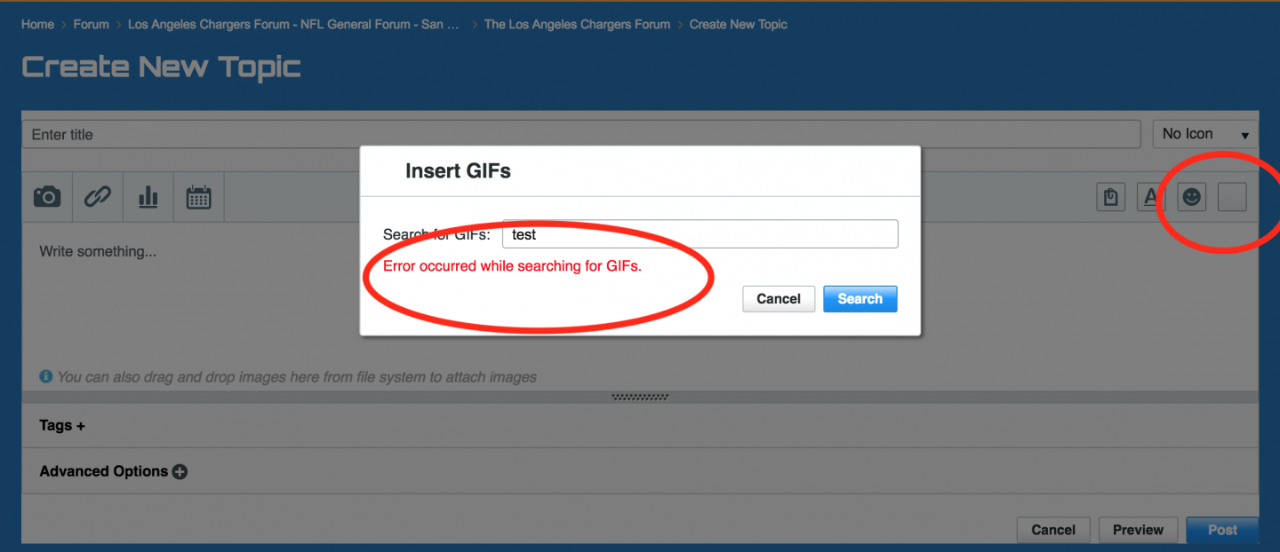The width and height of the screenshot is (1280, 552).
Task: Open the smiley emoji picker
Action: click(x=1192, y=197)
